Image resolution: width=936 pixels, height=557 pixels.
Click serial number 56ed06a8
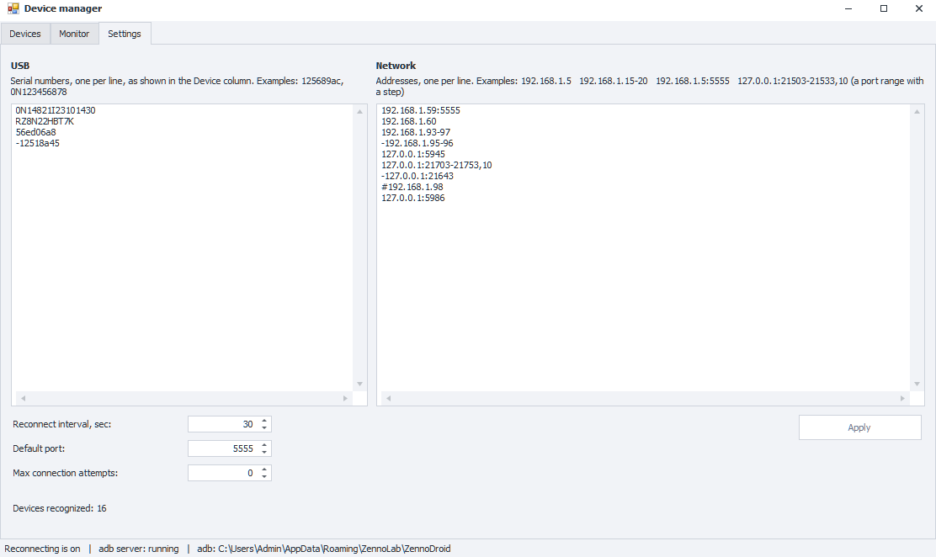[36, 133]
